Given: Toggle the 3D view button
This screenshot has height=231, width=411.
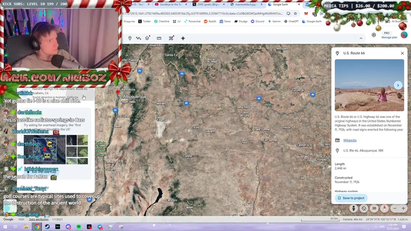Looking at the screenshot, I should 374,209.
